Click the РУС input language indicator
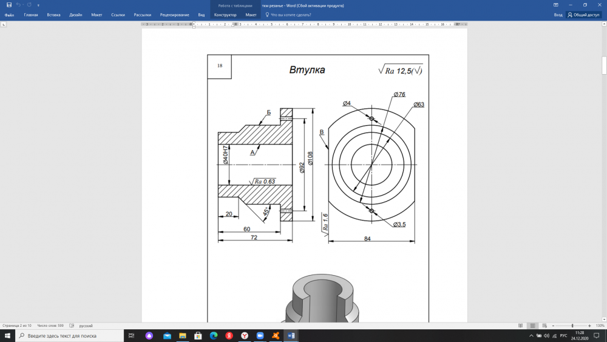The height and width of the screenshot is (342, 607). [564, 336]
